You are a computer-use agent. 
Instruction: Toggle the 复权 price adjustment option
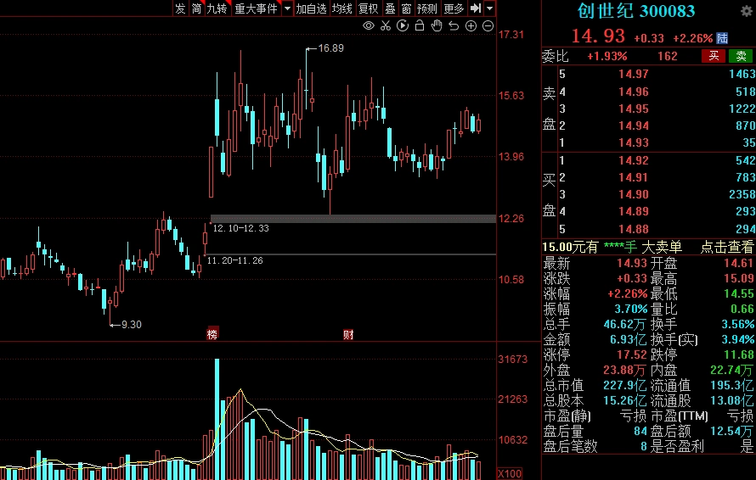[x=368, y=8]
